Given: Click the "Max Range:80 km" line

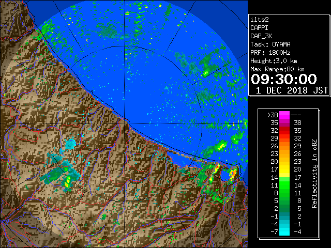Looking at the screenshot, I should click(x=277, y=69).
